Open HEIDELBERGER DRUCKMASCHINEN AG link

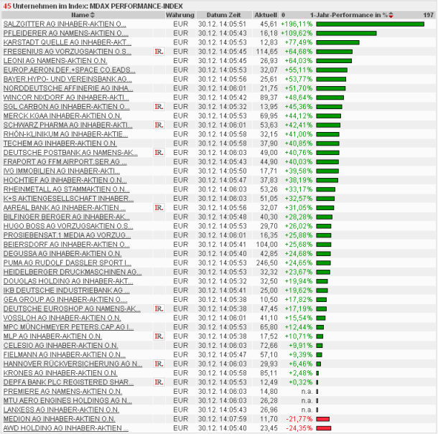73,272
